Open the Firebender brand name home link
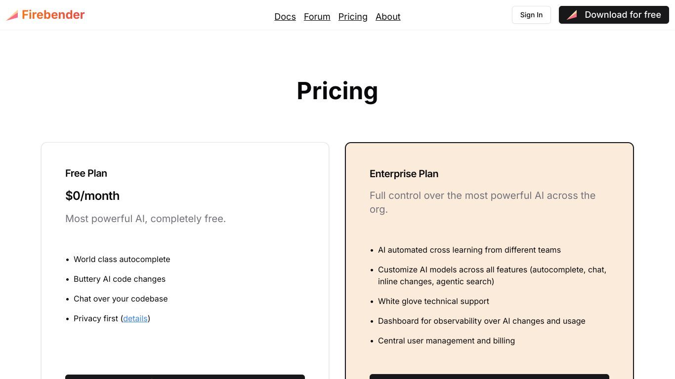 (x=53, y=15)
